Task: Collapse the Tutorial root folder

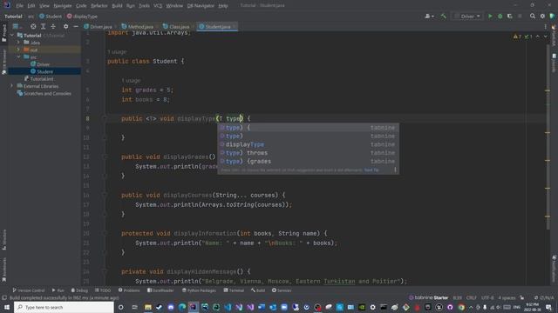Action: 12,35
